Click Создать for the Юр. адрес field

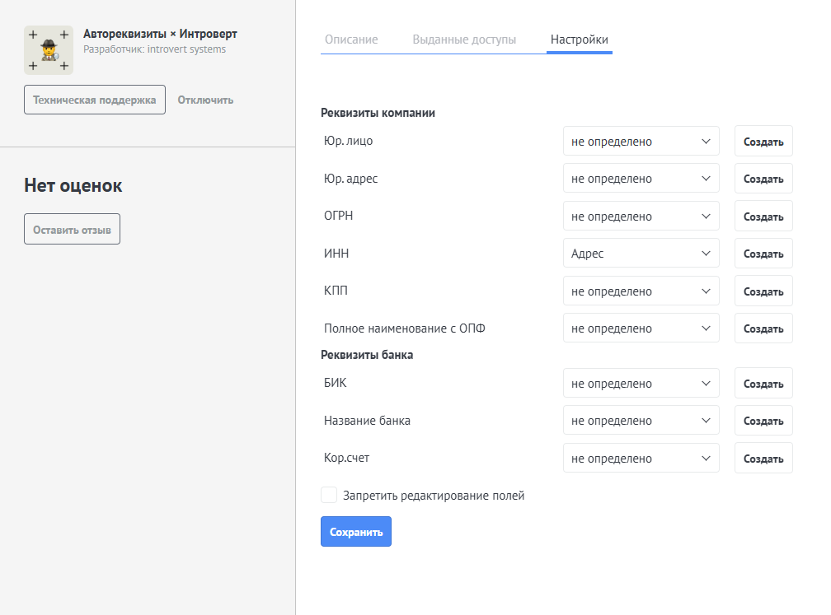[763, 179]
